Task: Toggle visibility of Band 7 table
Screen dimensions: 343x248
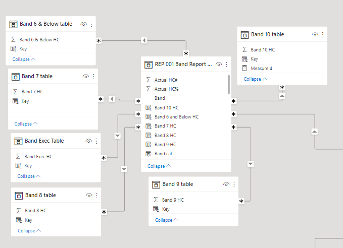Action: [86, 77]
